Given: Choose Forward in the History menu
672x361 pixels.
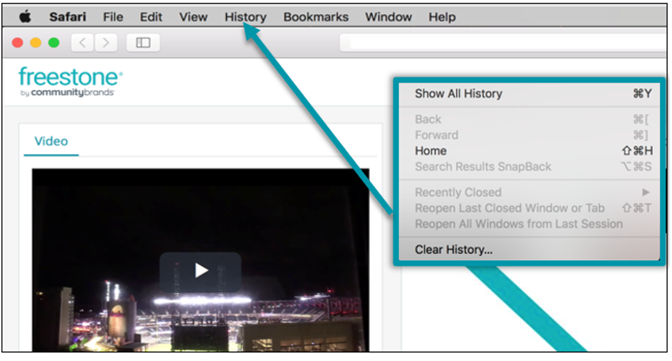Looking at the screenshot, I should point(529,135).
